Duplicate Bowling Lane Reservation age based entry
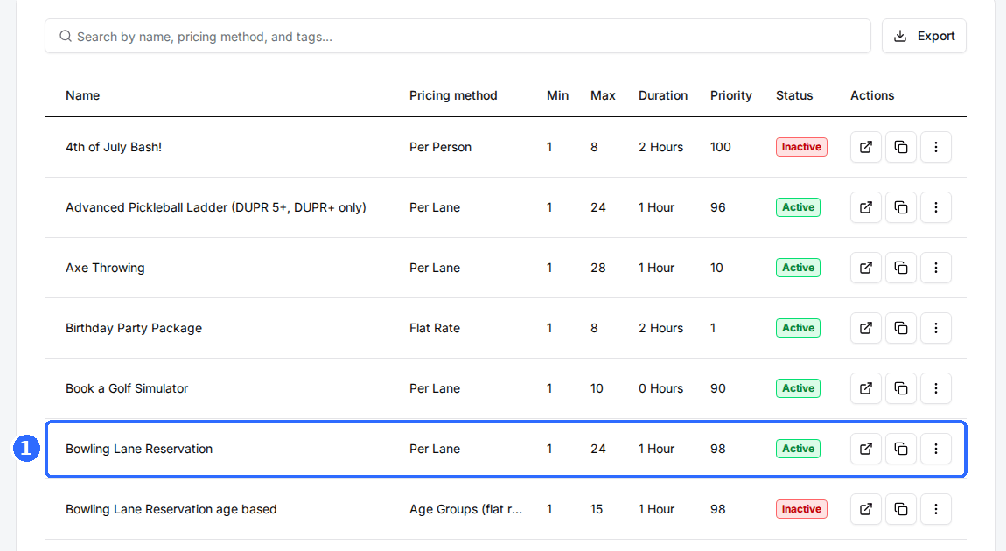The width and height of the screenshot is (1006, 551). pyautogui.click(x=901, y=509)
